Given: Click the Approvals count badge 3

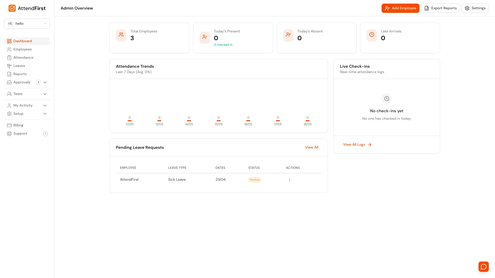Looking at the screenshot, I should (x=38, y=82).
